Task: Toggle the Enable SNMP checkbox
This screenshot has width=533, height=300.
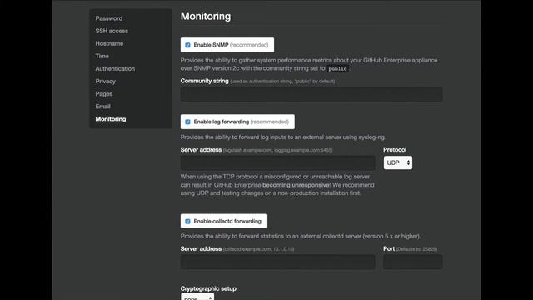Action: tap(187, 45)
